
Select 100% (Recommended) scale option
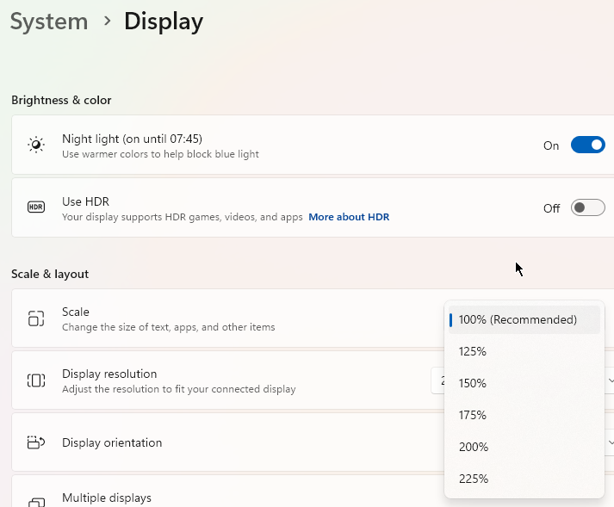pyautogui.click(x=518, y=319)
